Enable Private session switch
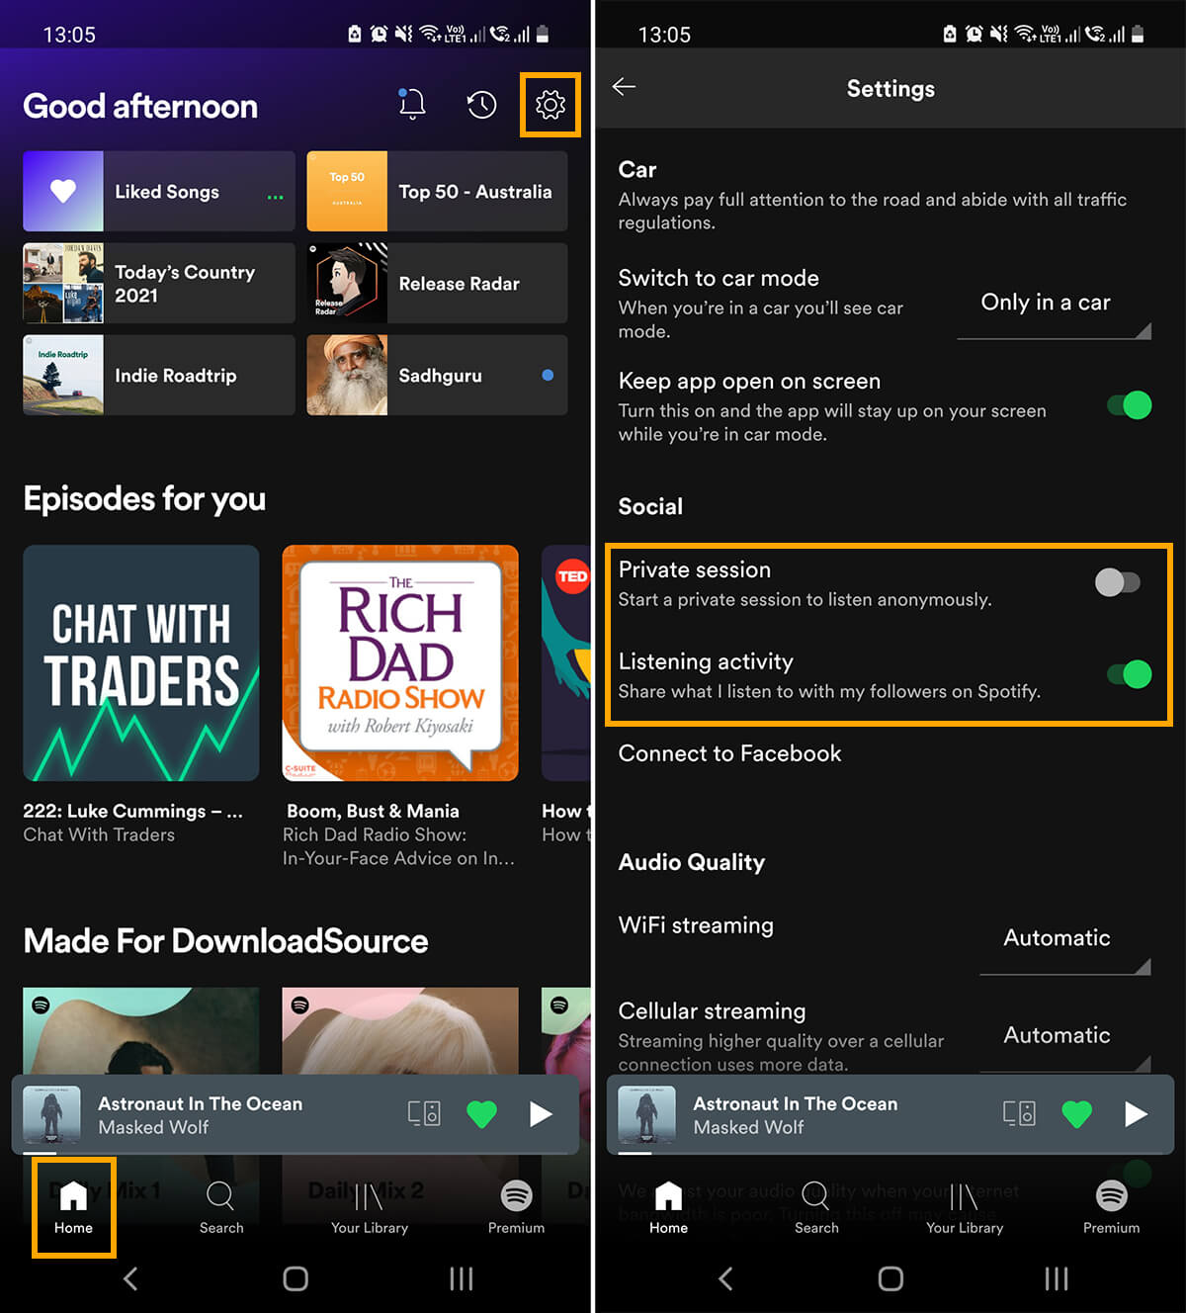The height and width of the screenshot is (1313, 1186). (1118, 582)
